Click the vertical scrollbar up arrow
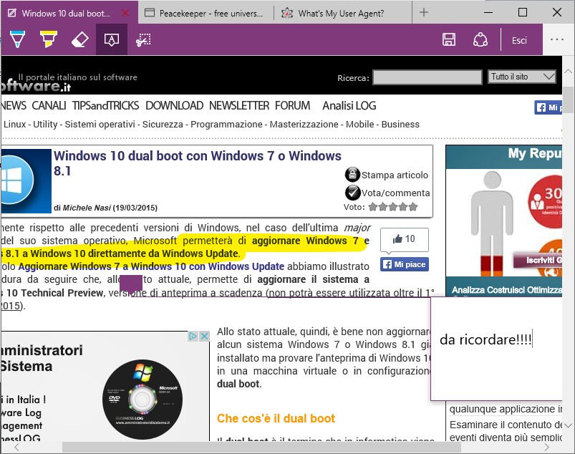 pos(568,72)
